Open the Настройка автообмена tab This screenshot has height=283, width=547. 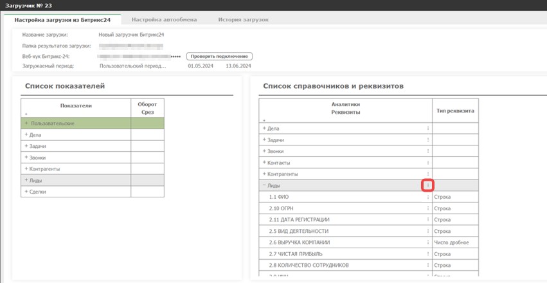click(164, 20)
